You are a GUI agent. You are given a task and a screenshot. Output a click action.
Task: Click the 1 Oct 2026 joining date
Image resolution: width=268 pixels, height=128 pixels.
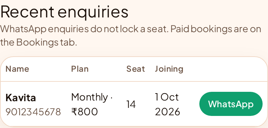[x=168, y=104]
